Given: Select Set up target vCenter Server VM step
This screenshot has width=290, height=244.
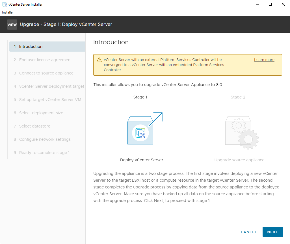Looking at the screenshot, I should [x=50, y=100].
